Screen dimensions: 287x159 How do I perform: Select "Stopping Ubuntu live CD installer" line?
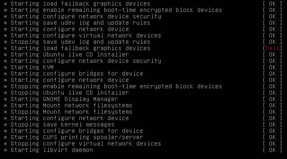69,93
